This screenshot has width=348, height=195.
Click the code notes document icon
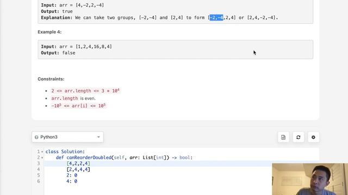[283, 137]
